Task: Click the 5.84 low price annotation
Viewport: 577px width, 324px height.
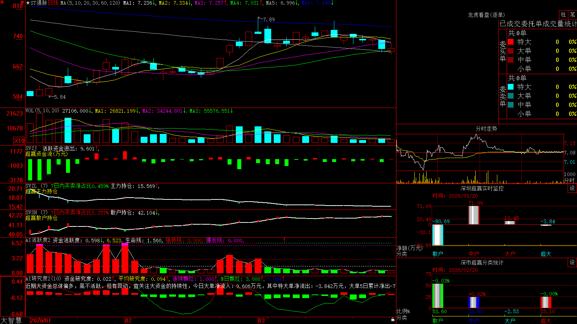Action: (x=60, y=97)
